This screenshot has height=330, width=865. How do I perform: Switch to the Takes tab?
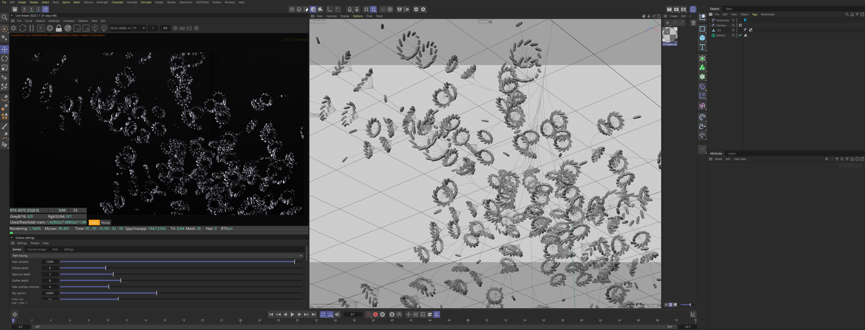[728, 9]
